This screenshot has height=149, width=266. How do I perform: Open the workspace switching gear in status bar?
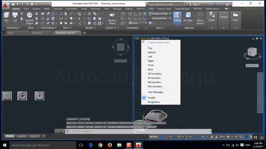click(228, 137)
